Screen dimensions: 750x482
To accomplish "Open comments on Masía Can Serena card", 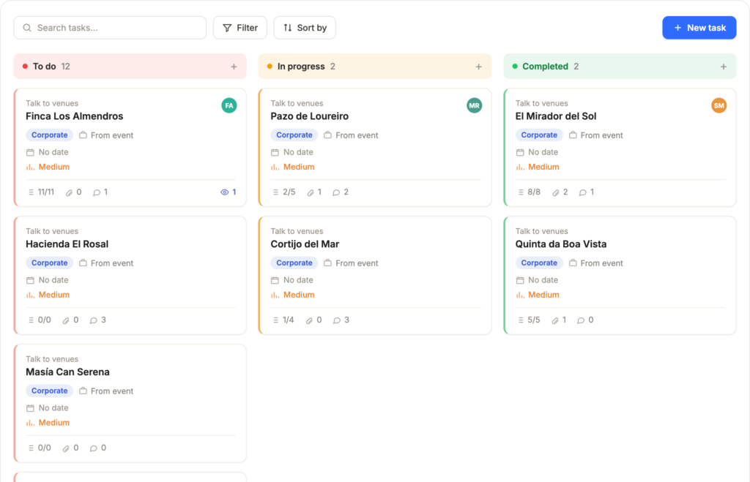I will 97,448.
